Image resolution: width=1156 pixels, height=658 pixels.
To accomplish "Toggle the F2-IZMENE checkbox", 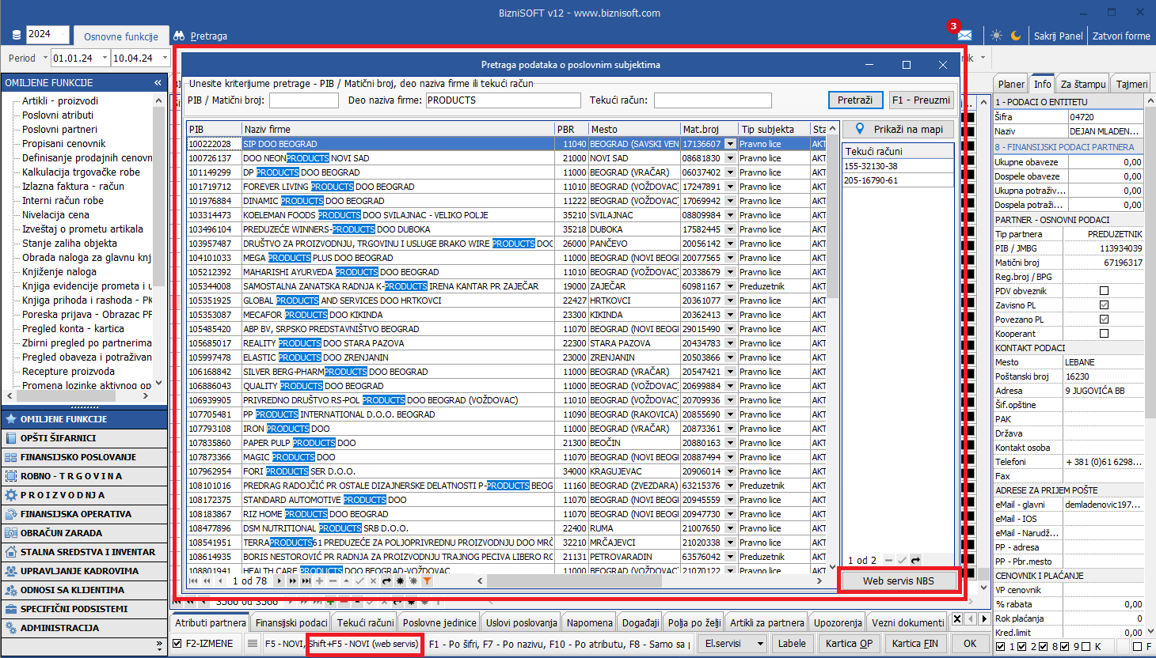I will (x=177, y=644).
